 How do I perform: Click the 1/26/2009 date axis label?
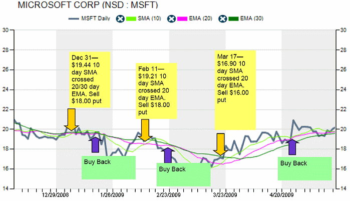tap(112, 195)
